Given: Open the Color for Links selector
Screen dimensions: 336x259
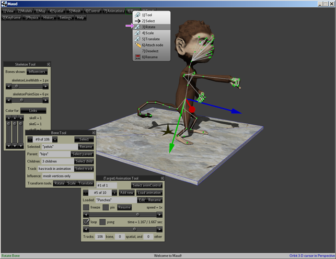Looking at the screenshot, I should point(33,111).
